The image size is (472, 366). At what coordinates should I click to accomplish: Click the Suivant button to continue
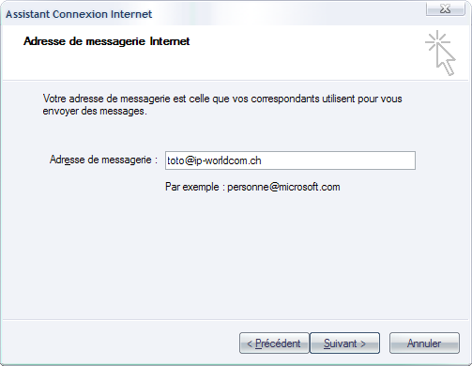tap(344, 343)
